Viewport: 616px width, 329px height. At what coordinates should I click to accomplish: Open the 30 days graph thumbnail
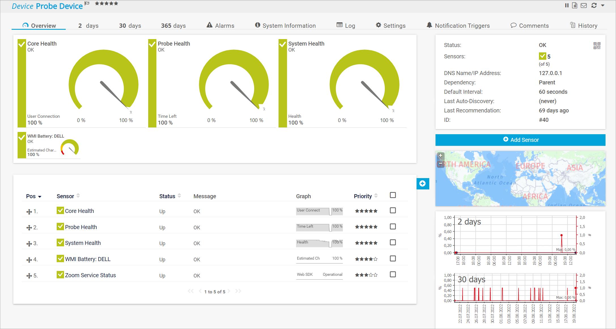(x=515, y=298)
